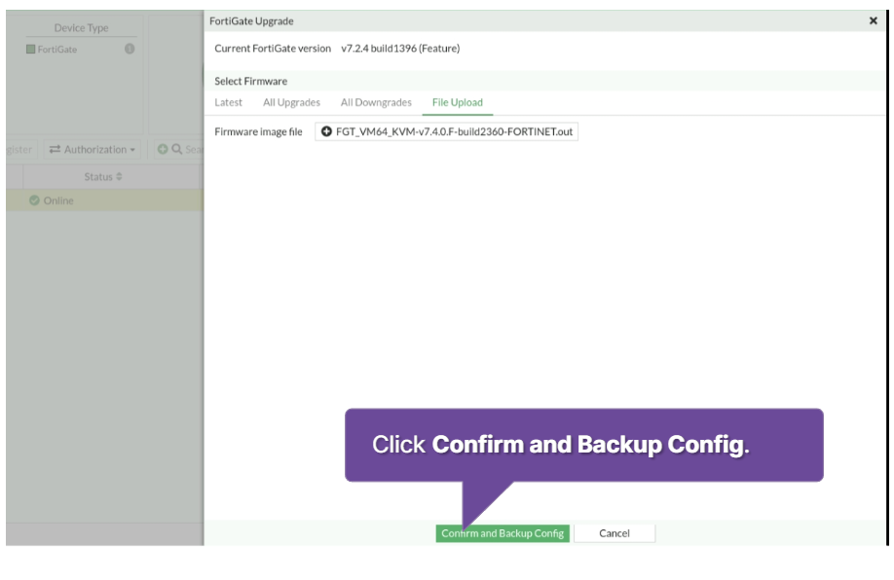Open the Authorization dropdown

point(93,149)
